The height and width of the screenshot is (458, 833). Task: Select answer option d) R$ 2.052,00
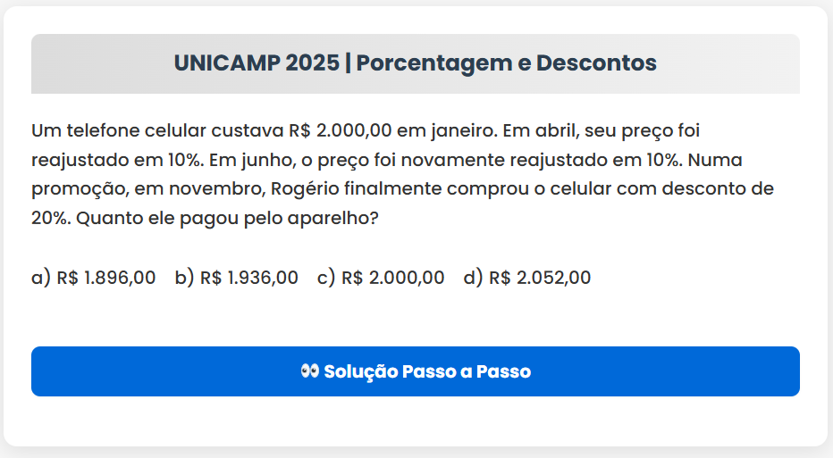[x=526, y=278]
